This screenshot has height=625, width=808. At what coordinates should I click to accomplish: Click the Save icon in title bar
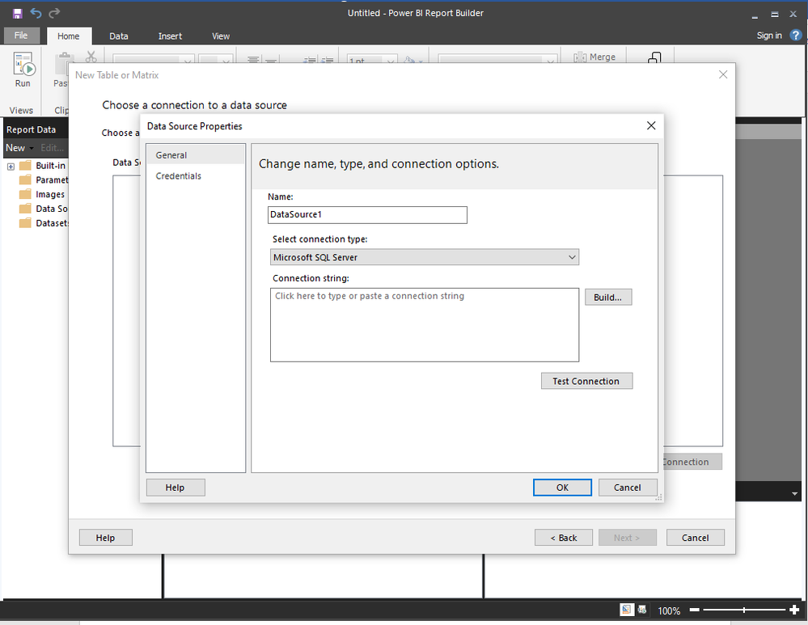click(x=18, y=14)
